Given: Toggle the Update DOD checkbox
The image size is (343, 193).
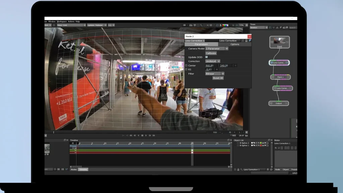Looking at the screenshot, I should coord(206,57).
